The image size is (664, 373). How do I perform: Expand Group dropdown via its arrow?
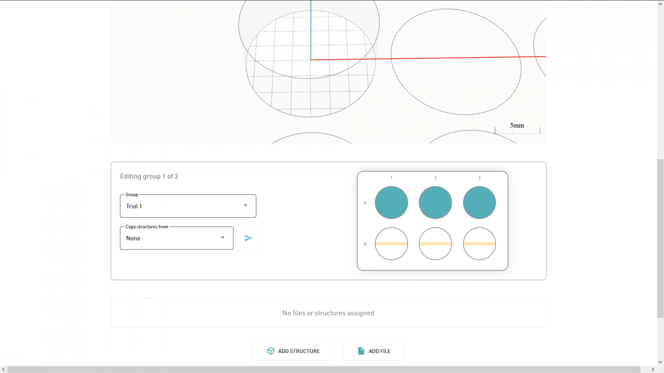(x=246, y=206)
